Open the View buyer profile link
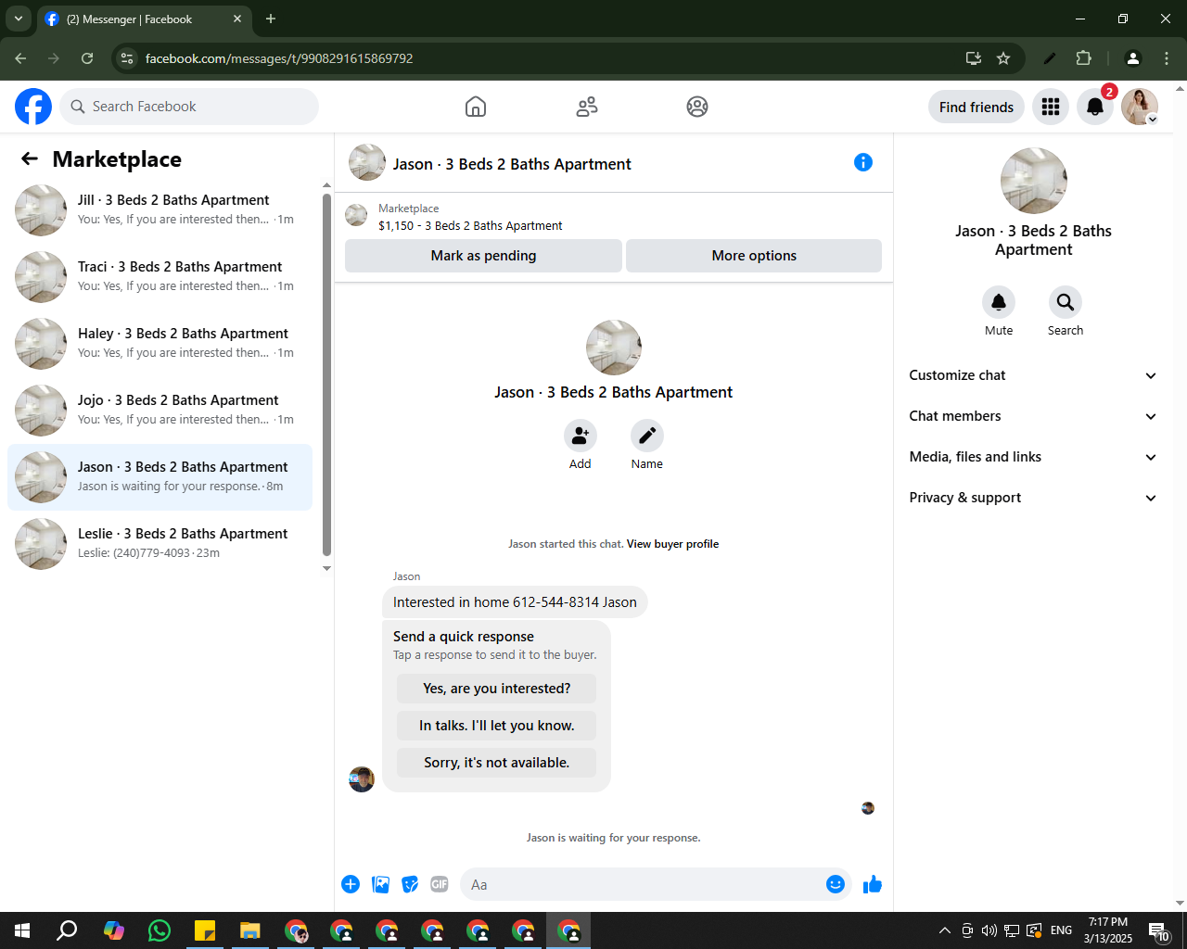1187x949 pixels. 672,544
